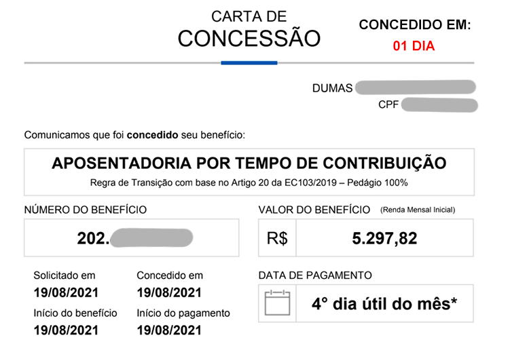Click the benefit value 5.297,82
This screenshot has height=346, width=510.
384,238
